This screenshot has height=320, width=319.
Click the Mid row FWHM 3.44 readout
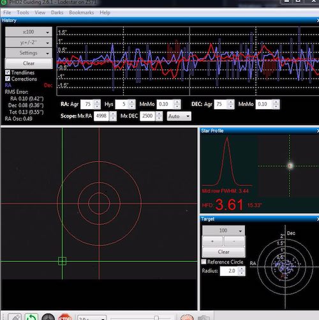(x=225, y=191)
